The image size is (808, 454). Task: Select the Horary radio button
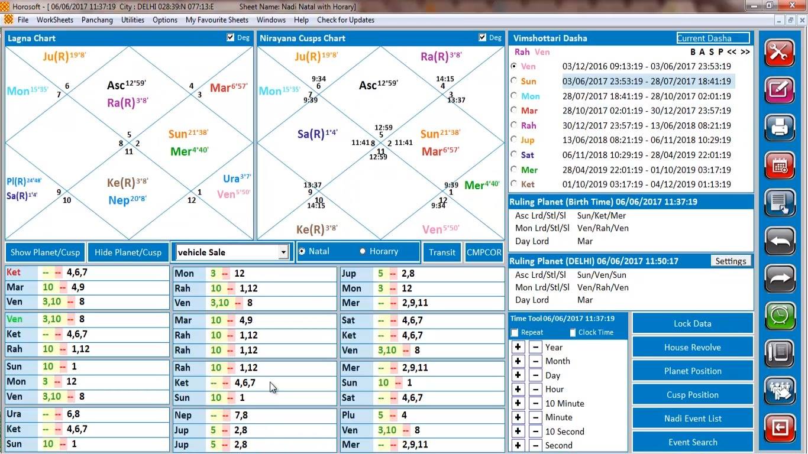[x=363, y=251]
